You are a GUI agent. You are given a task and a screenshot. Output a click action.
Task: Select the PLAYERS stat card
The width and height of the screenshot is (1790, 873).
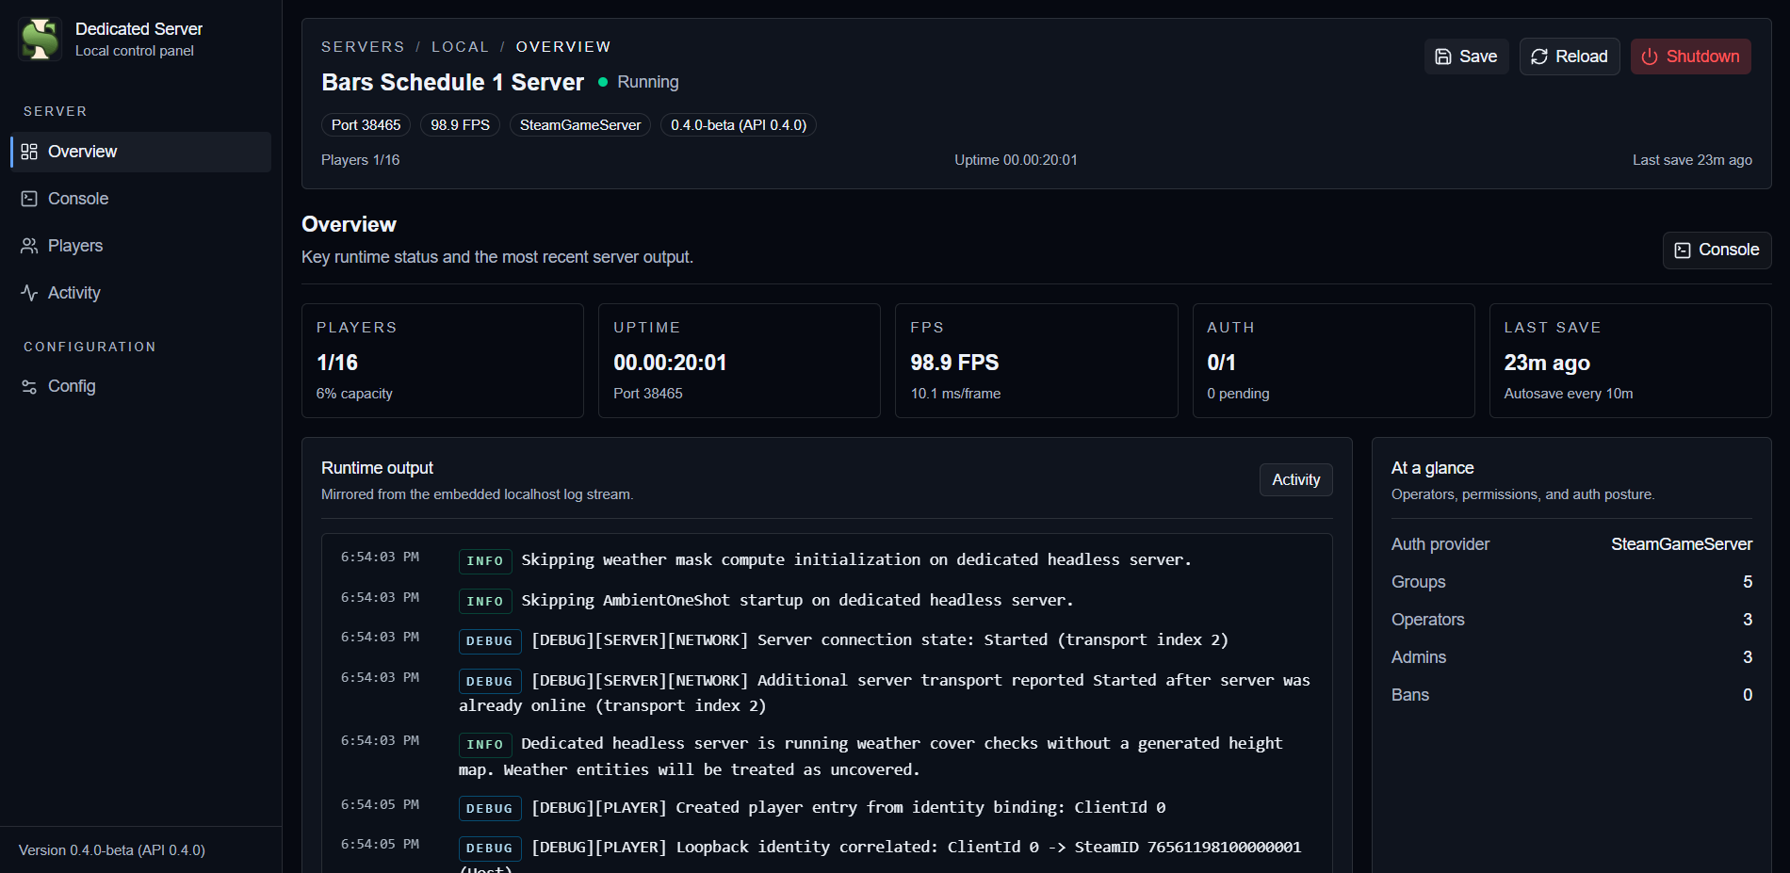coord(443,361)
